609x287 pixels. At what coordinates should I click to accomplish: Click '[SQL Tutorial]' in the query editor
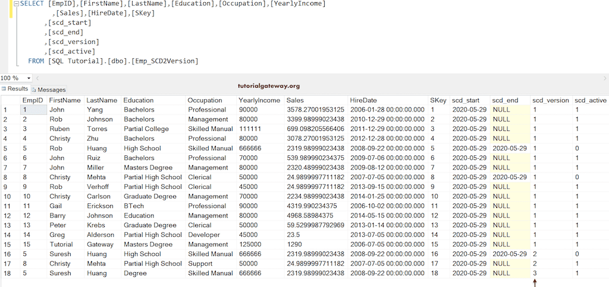click(x=76, y=61)
